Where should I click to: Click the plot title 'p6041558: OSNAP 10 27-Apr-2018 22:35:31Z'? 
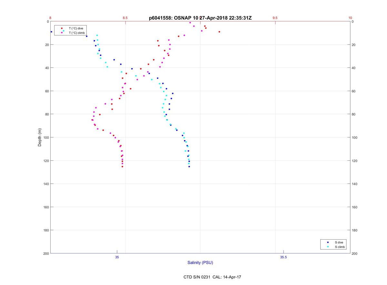pos(200,18)
